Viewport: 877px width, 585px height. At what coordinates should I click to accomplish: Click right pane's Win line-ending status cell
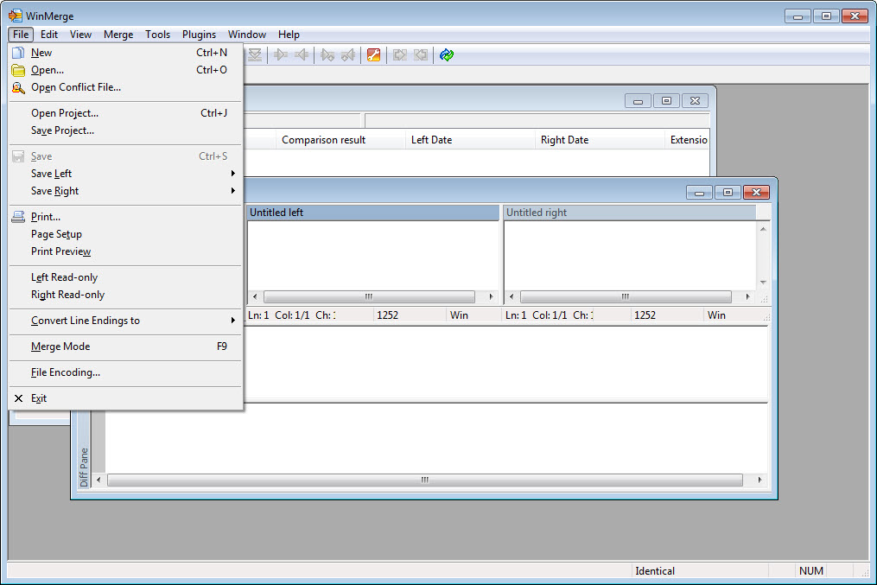click(734, 315)
